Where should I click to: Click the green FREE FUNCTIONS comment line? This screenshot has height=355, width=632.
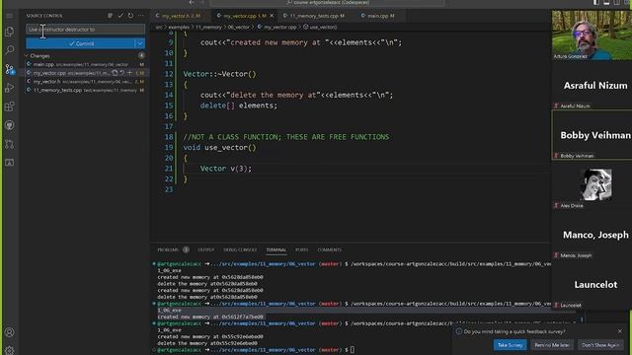(286, 137)
